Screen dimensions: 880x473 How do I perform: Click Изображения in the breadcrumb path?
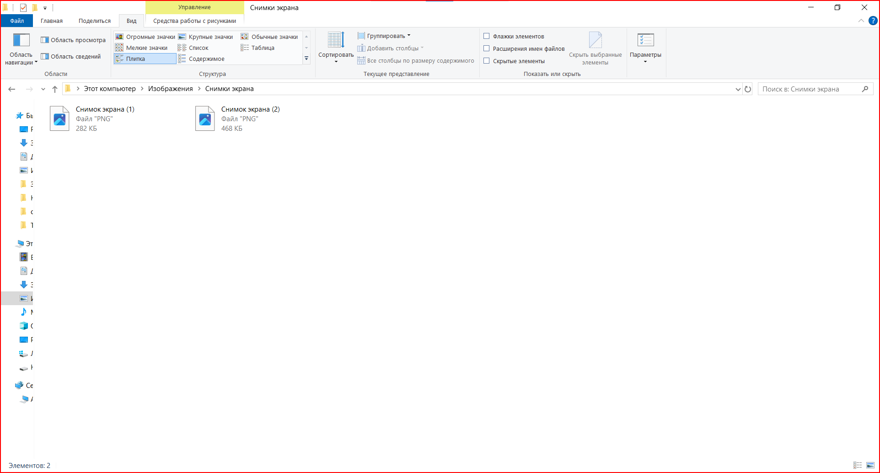171,89
